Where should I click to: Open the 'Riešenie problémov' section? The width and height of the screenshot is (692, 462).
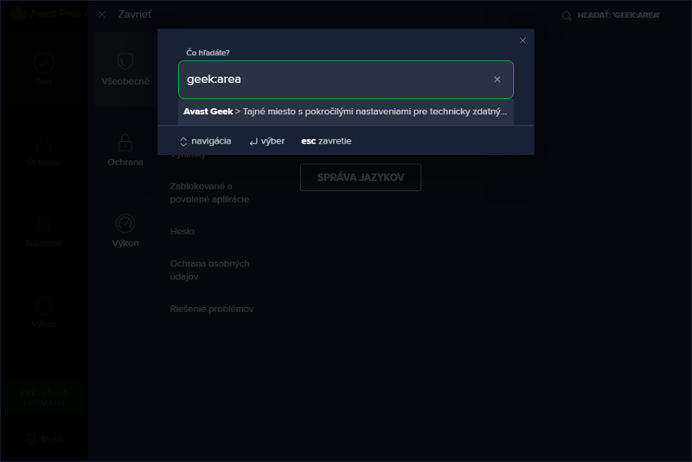(212, 309)
